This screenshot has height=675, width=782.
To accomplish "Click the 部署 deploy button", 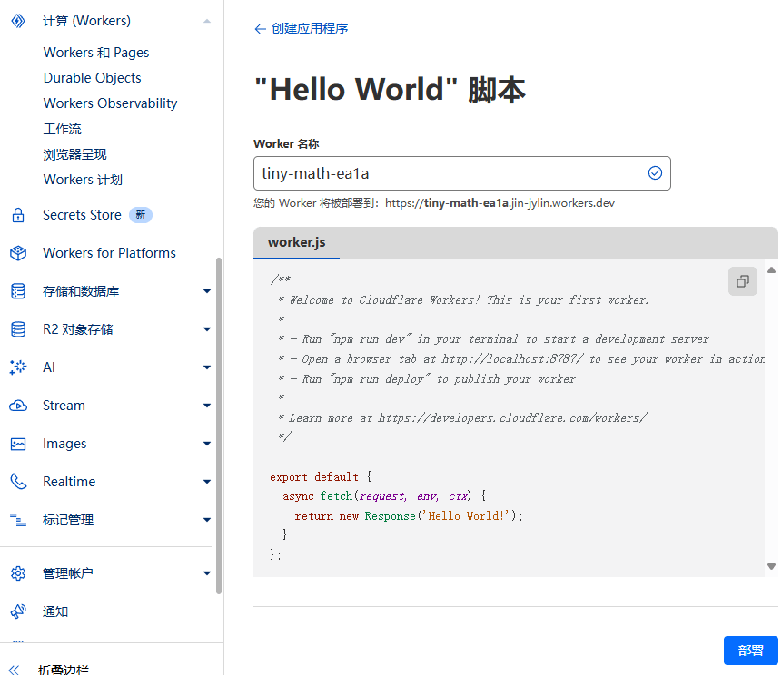I will point(750,651).
